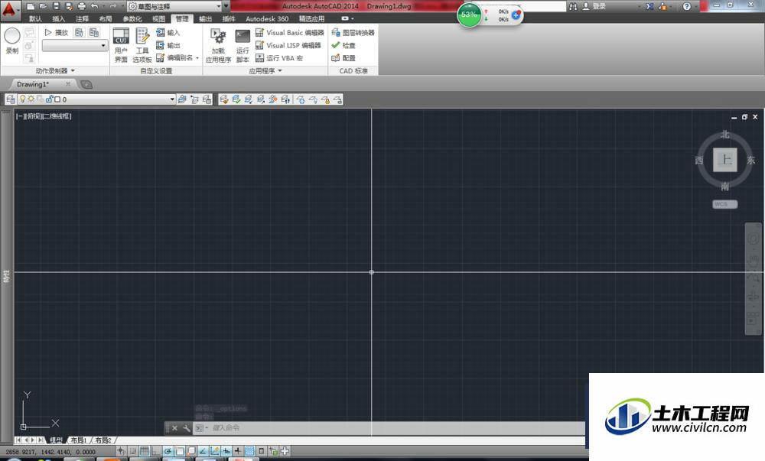Image resolution: width=765 pixels, height=461 pixels.
Task: Click the command line customize wrench icon
Action: coord(187,428)
